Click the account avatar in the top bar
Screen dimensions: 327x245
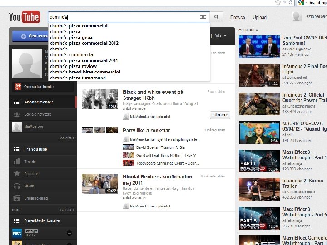(x=297, y=17)
